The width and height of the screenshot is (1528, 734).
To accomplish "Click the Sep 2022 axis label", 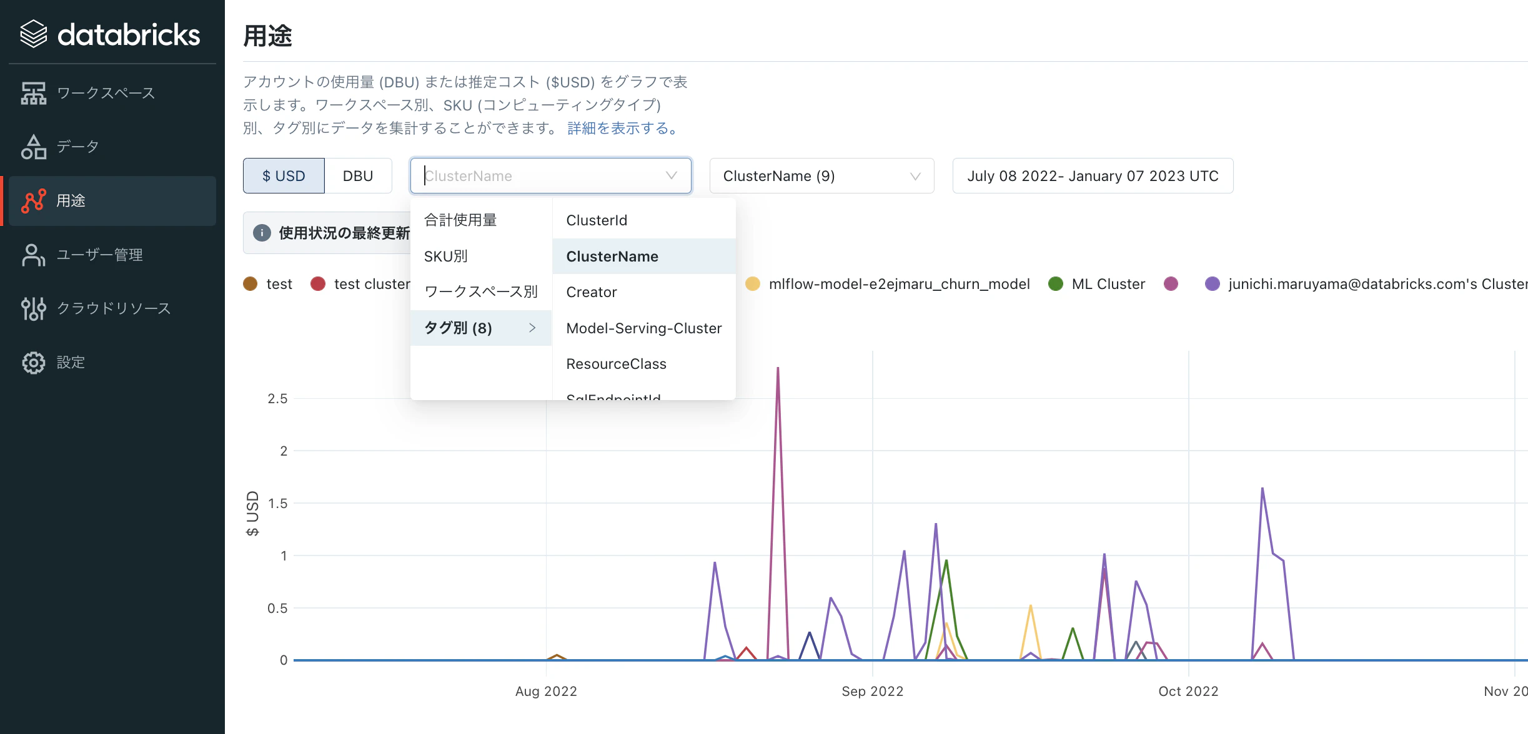I will (873, 692).
